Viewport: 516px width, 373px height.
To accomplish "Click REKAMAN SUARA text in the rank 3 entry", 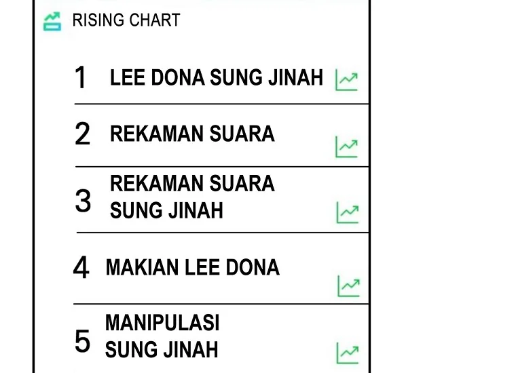I will [x=192, y=184].
